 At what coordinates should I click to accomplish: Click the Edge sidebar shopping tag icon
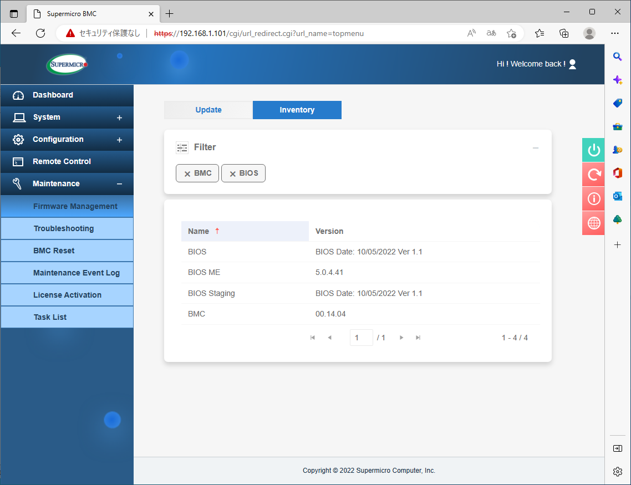[x=618, y=103]
